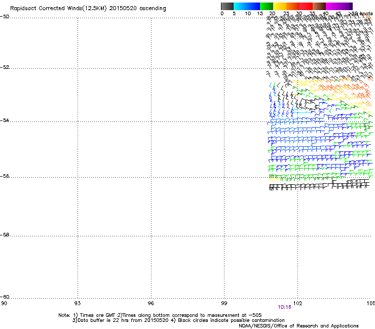Click the longitude label '102'
Viewport: 375px width, 329px height.
(x=297, y=303)
